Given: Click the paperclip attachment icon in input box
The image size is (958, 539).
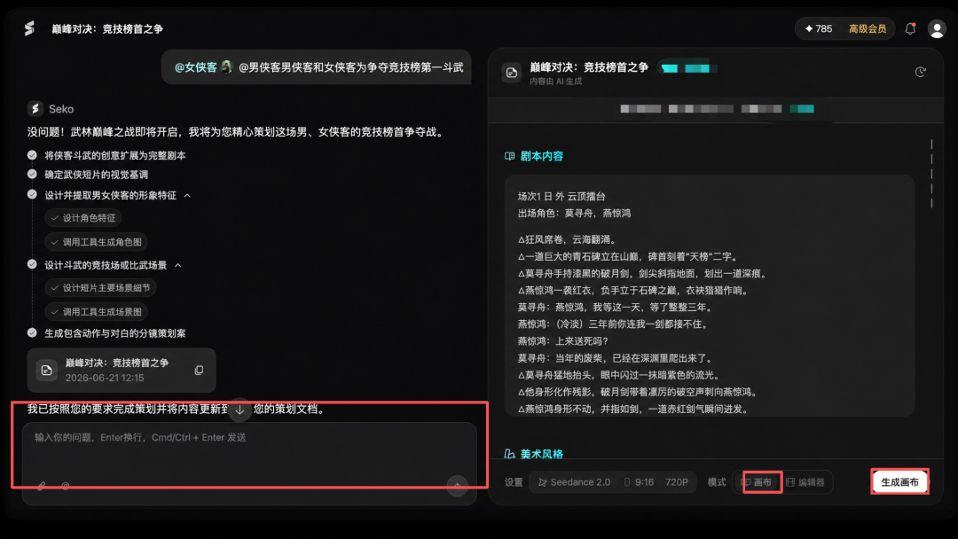Looking at the screenshot, I should (41, 486).
